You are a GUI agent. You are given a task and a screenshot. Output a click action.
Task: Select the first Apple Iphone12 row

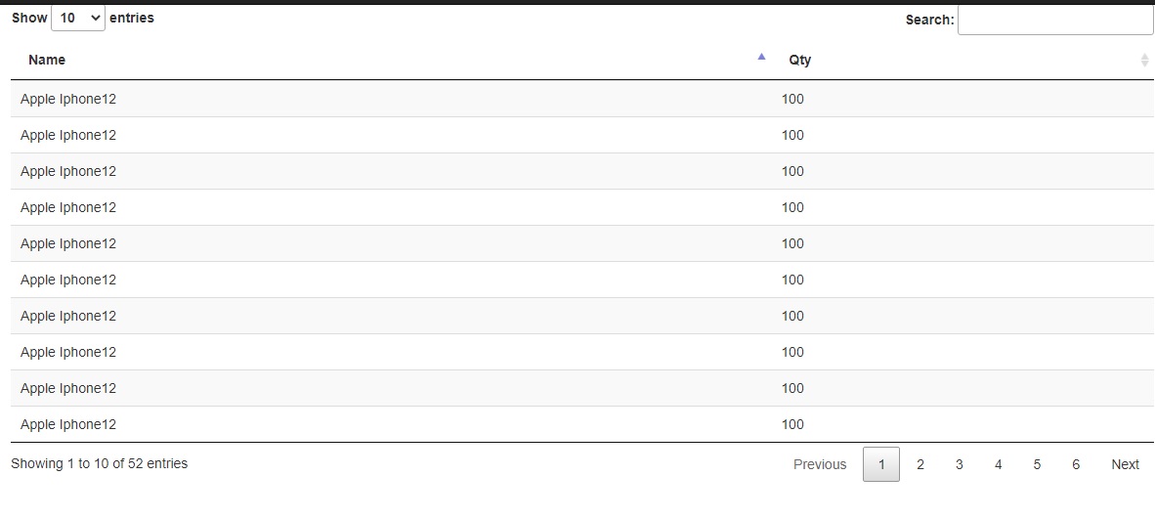582,99
